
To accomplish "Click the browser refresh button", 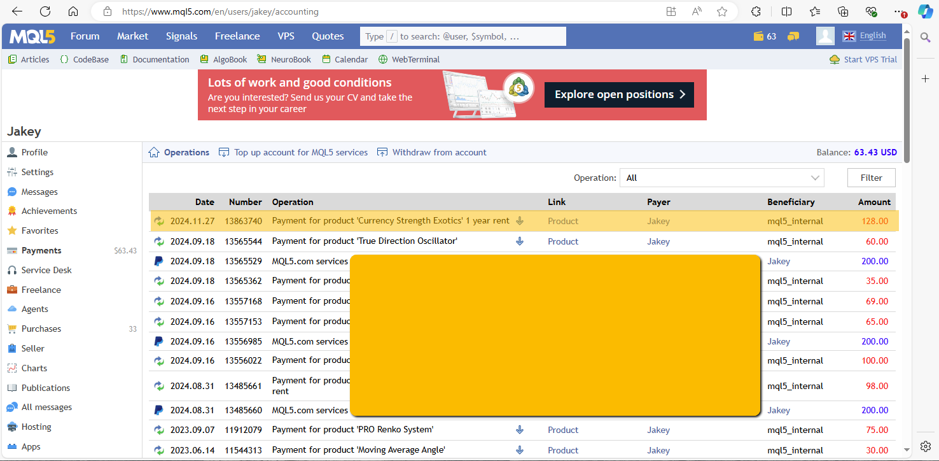I will tap(45, 11).
